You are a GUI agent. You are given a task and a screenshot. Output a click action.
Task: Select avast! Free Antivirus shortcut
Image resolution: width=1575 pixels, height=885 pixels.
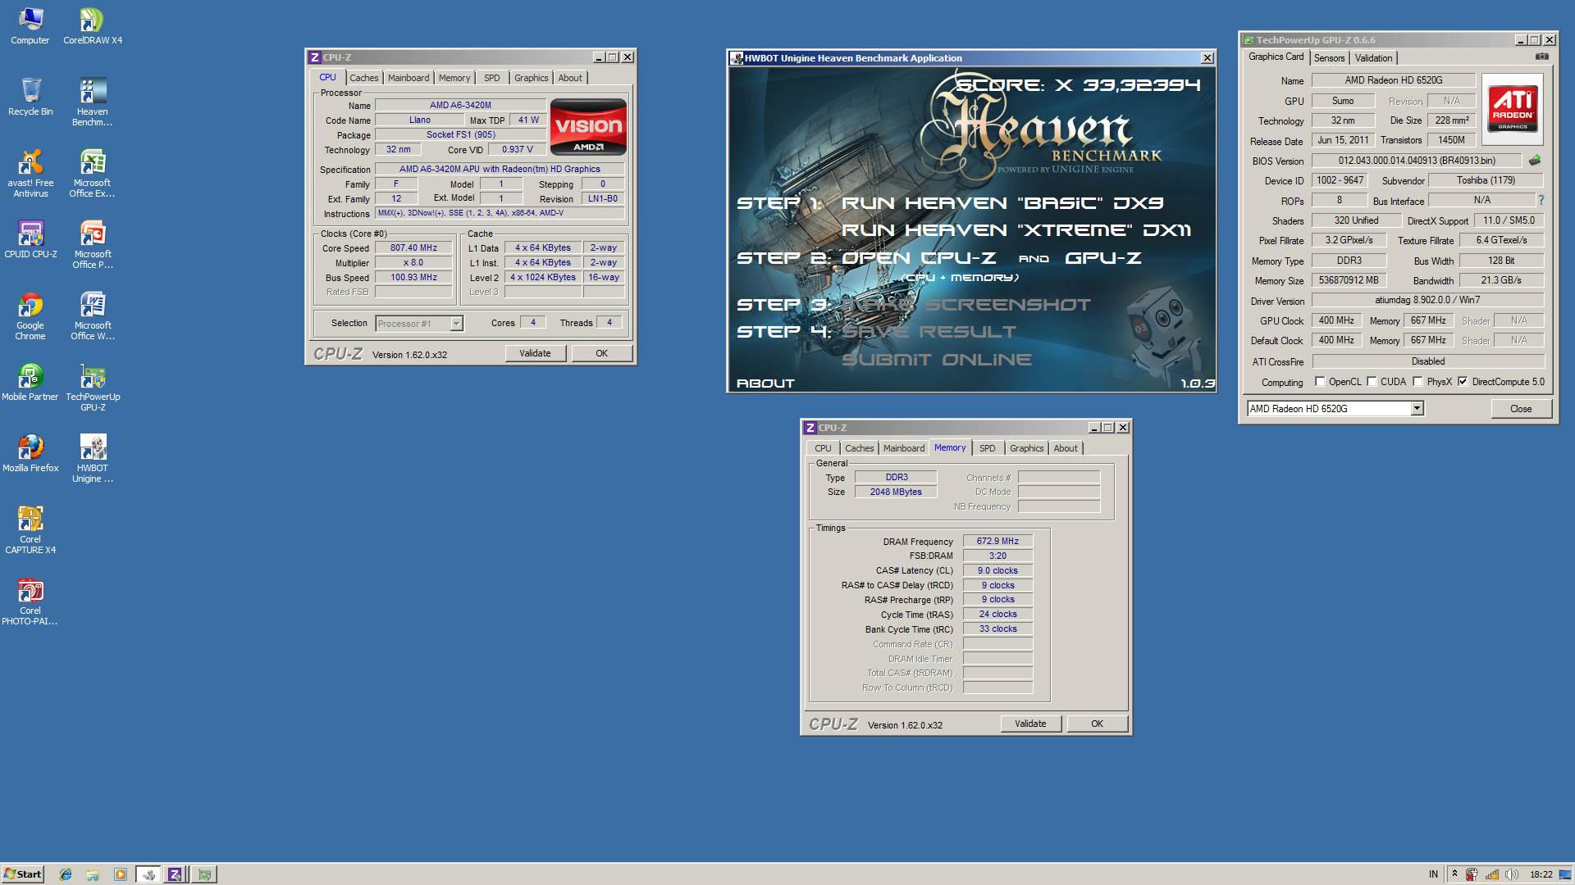pyautogui.click(x=30, y=174)
